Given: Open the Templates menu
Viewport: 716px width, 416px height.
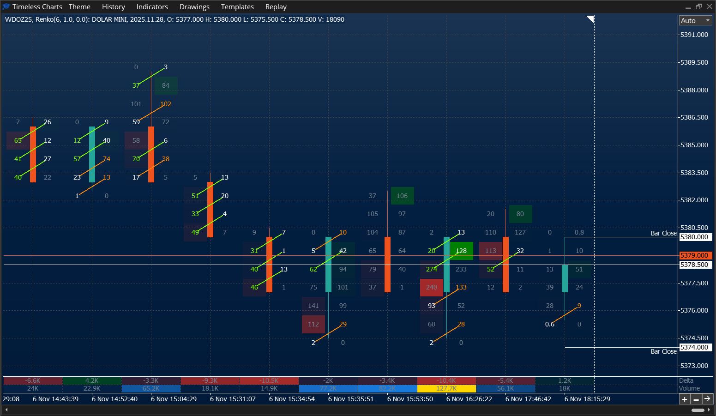Looking at the screenshot, I should (x=237, y=6).
